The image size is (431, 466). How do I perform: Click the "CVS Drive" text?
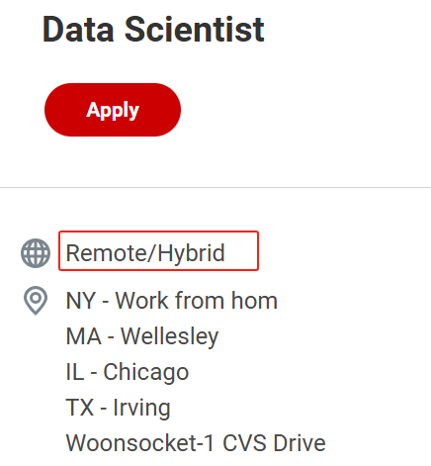(x=274, y=443)
